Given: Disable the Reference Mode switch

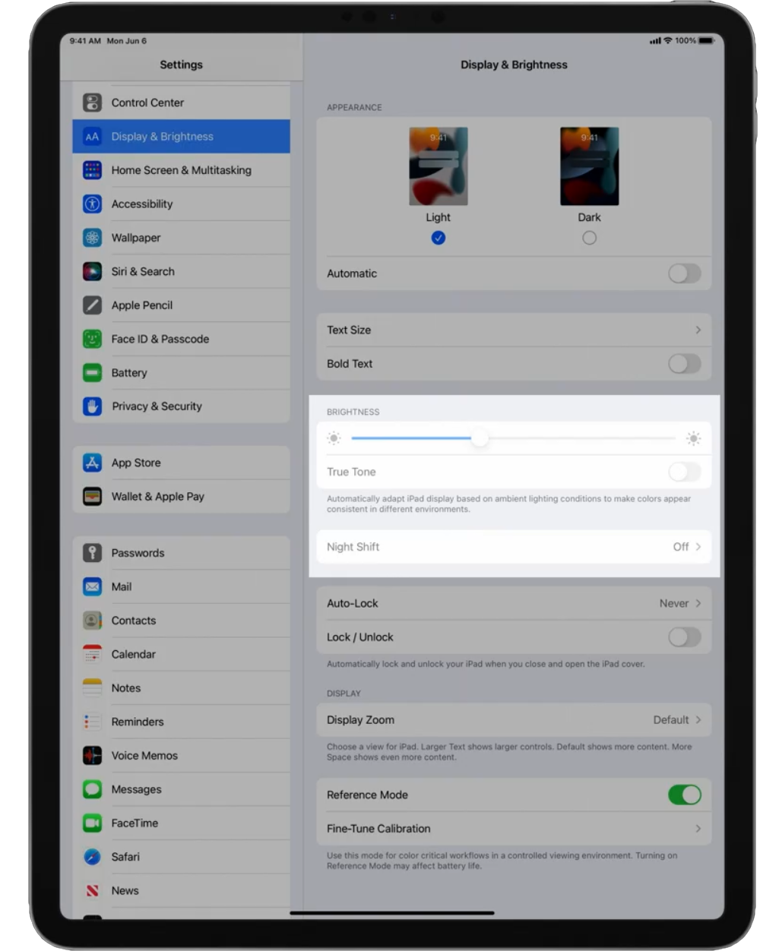Looking at the screenshot, I should (684, 795).
